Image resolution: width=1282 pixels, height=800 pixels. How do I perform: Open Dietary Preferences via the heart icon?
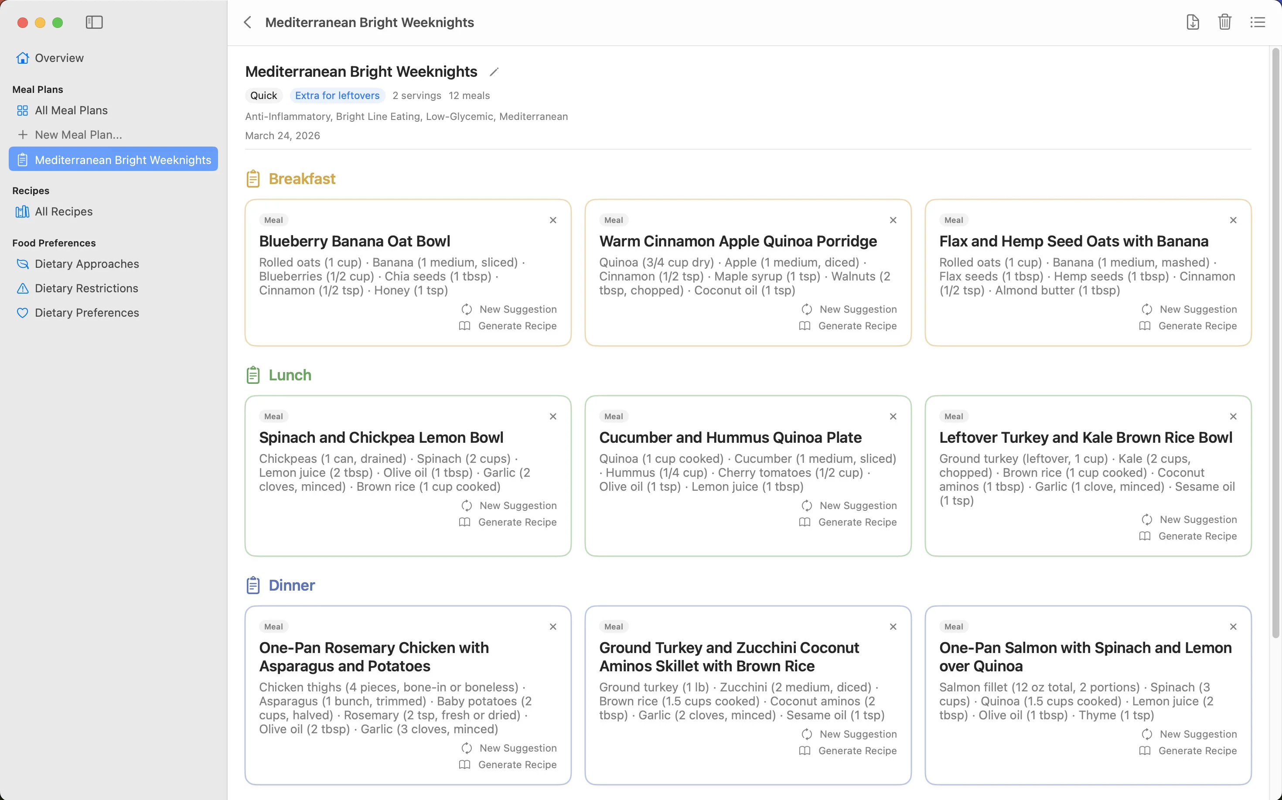tap(22, 313)
